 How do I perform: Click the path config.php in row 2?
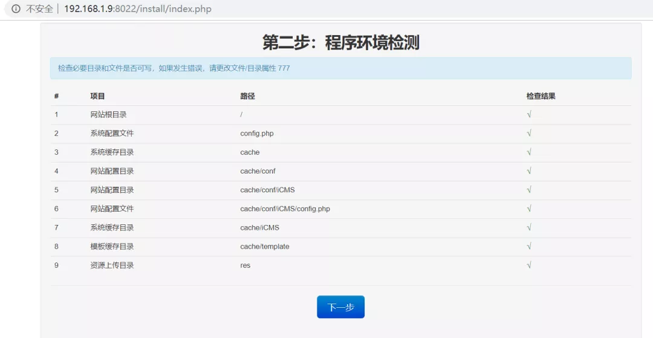pos(257,133)
